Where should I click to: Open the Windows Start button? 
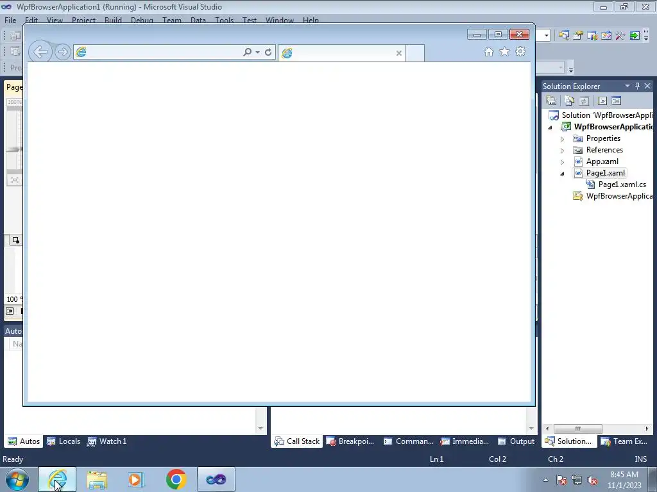17,479
